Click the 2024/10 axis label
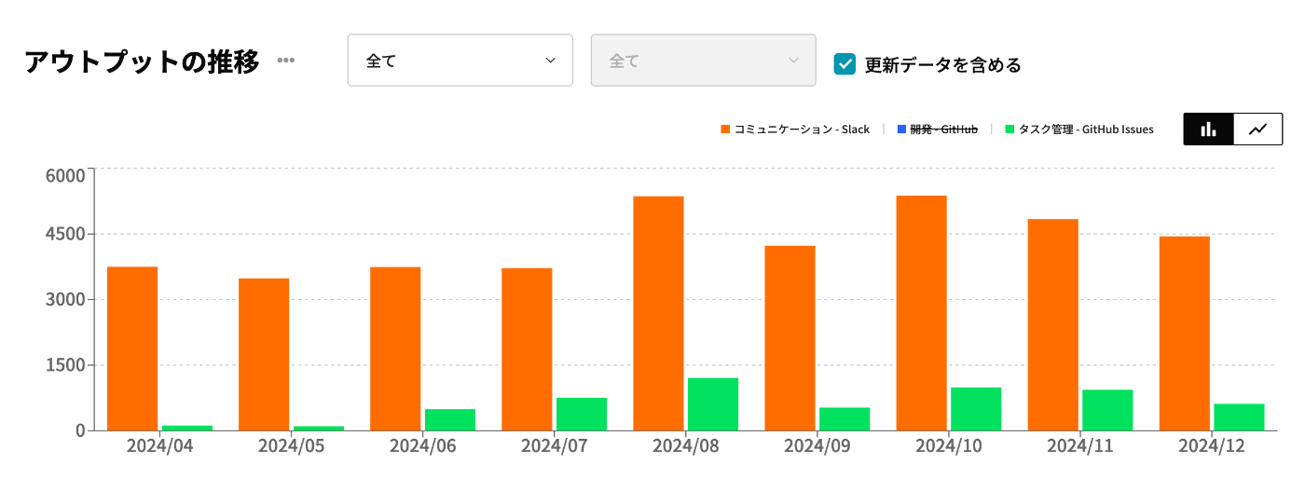 (x=948, y=446)
